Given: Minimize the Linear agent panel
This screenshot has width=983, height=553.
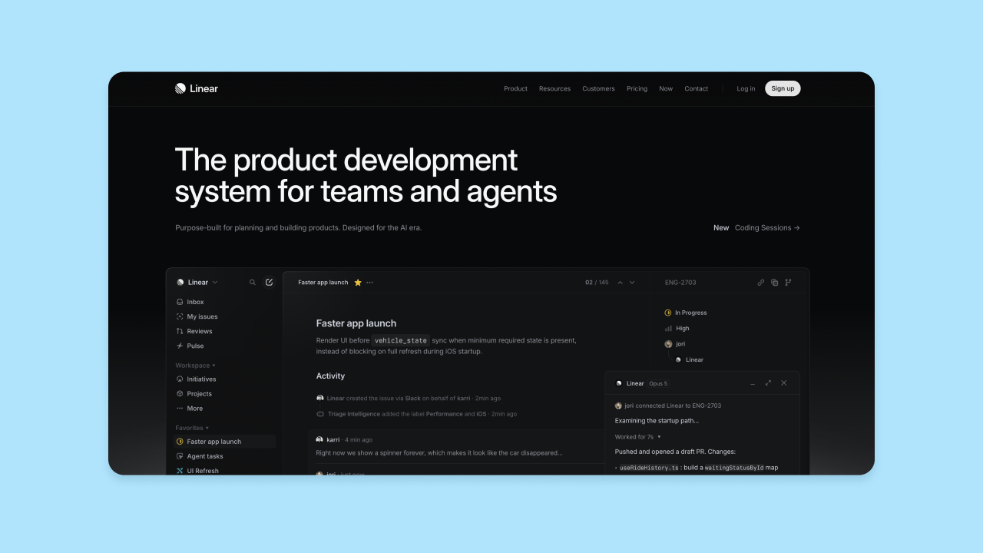Looking at the screenshot, I should 753,383.
